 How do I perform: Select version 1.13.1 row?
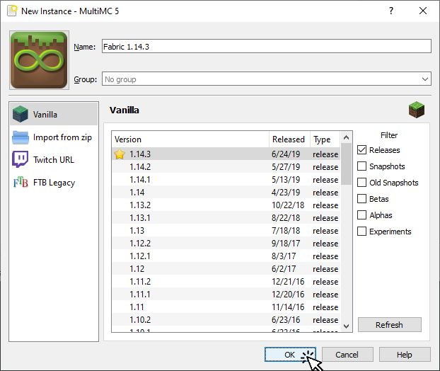[226, 217]
